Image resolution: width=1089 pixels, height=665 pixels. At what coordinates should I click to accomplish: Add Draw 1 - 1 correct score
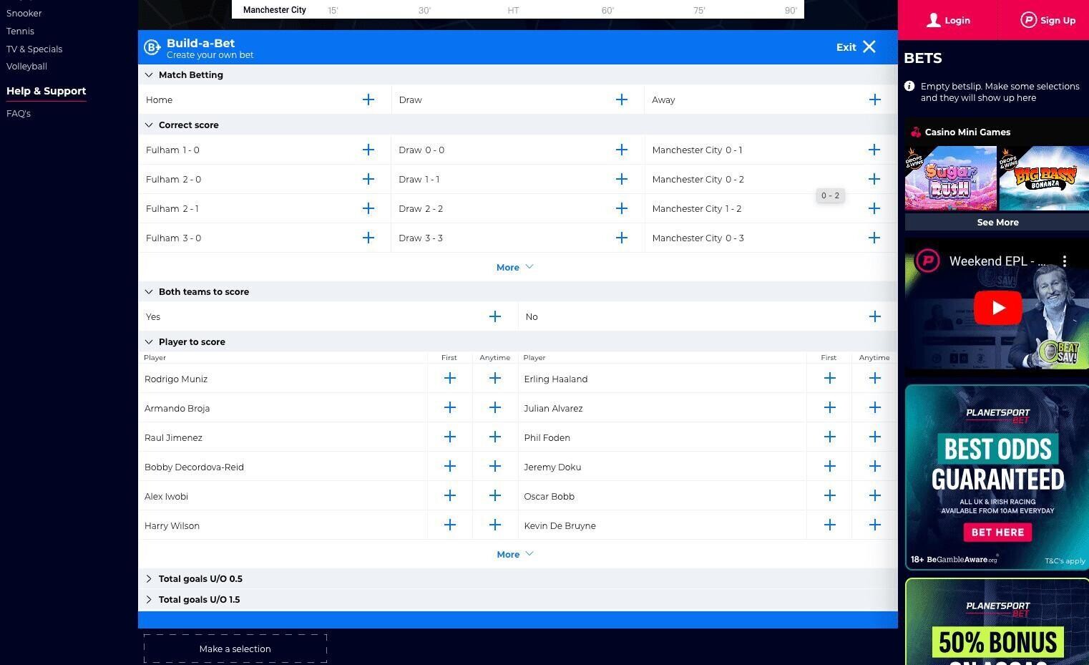pos(621,180)
